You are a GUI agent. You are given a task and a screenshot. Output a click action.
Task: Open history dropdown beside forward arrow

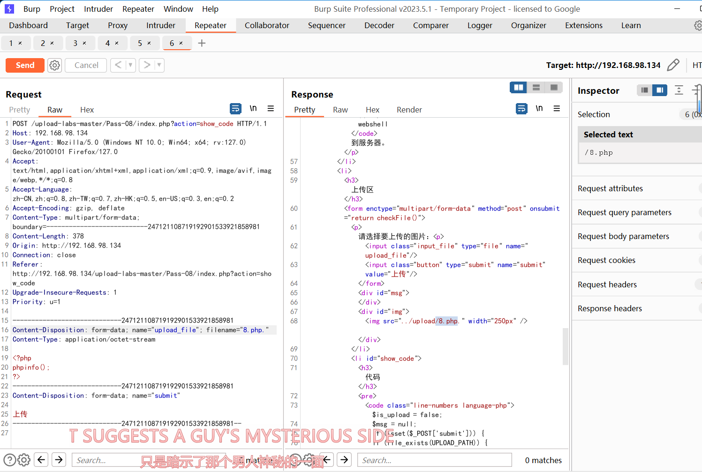point(159,65)
